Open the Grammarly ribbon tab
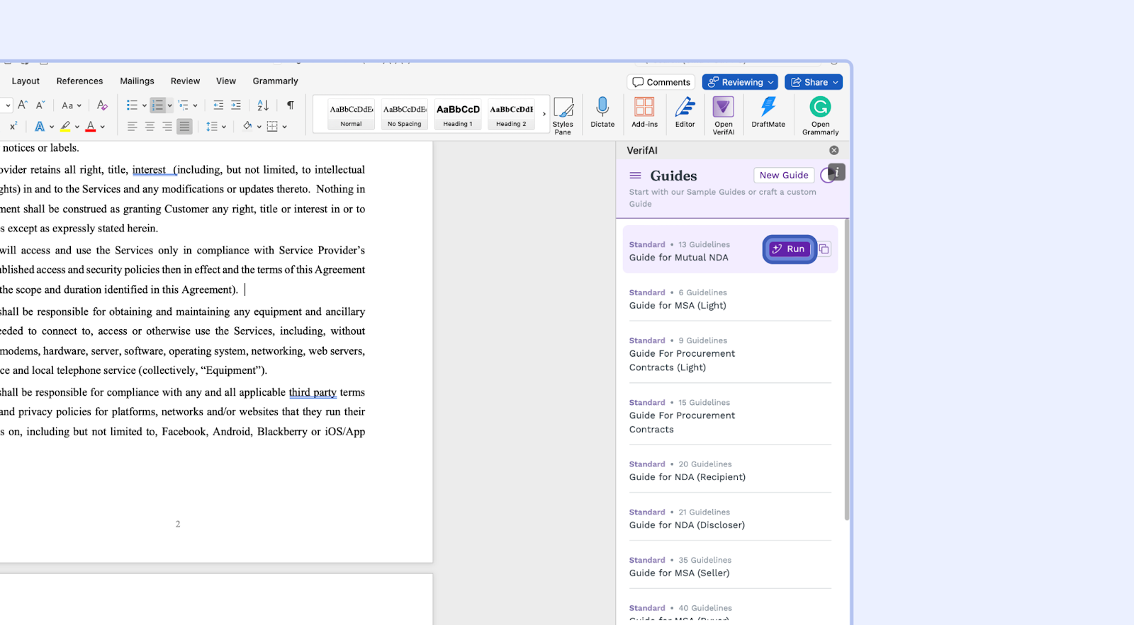The height and width of the screenshot is (625, 1134). [275, 81]
